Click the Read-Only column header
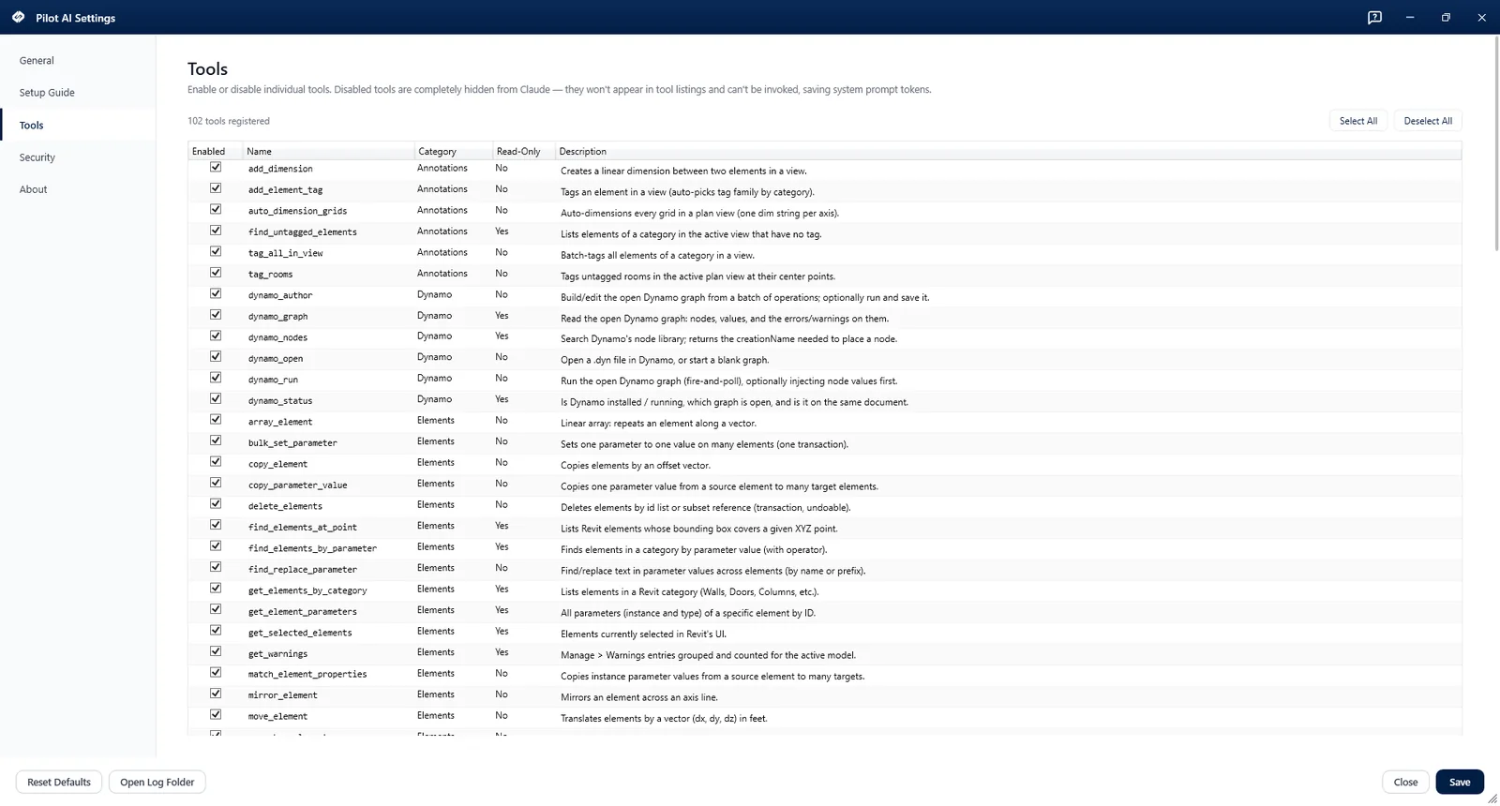Image resolution: width=1500 pixels, height=806 pixels. pyautogui.click(x=523, y=151)
